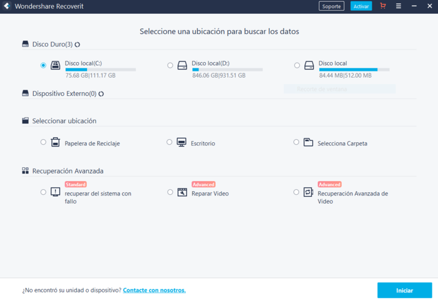The height and width of the screenshot is (302, 438).
Task: Click the Disco local(D:) drive icon
Action: point(183,65)
